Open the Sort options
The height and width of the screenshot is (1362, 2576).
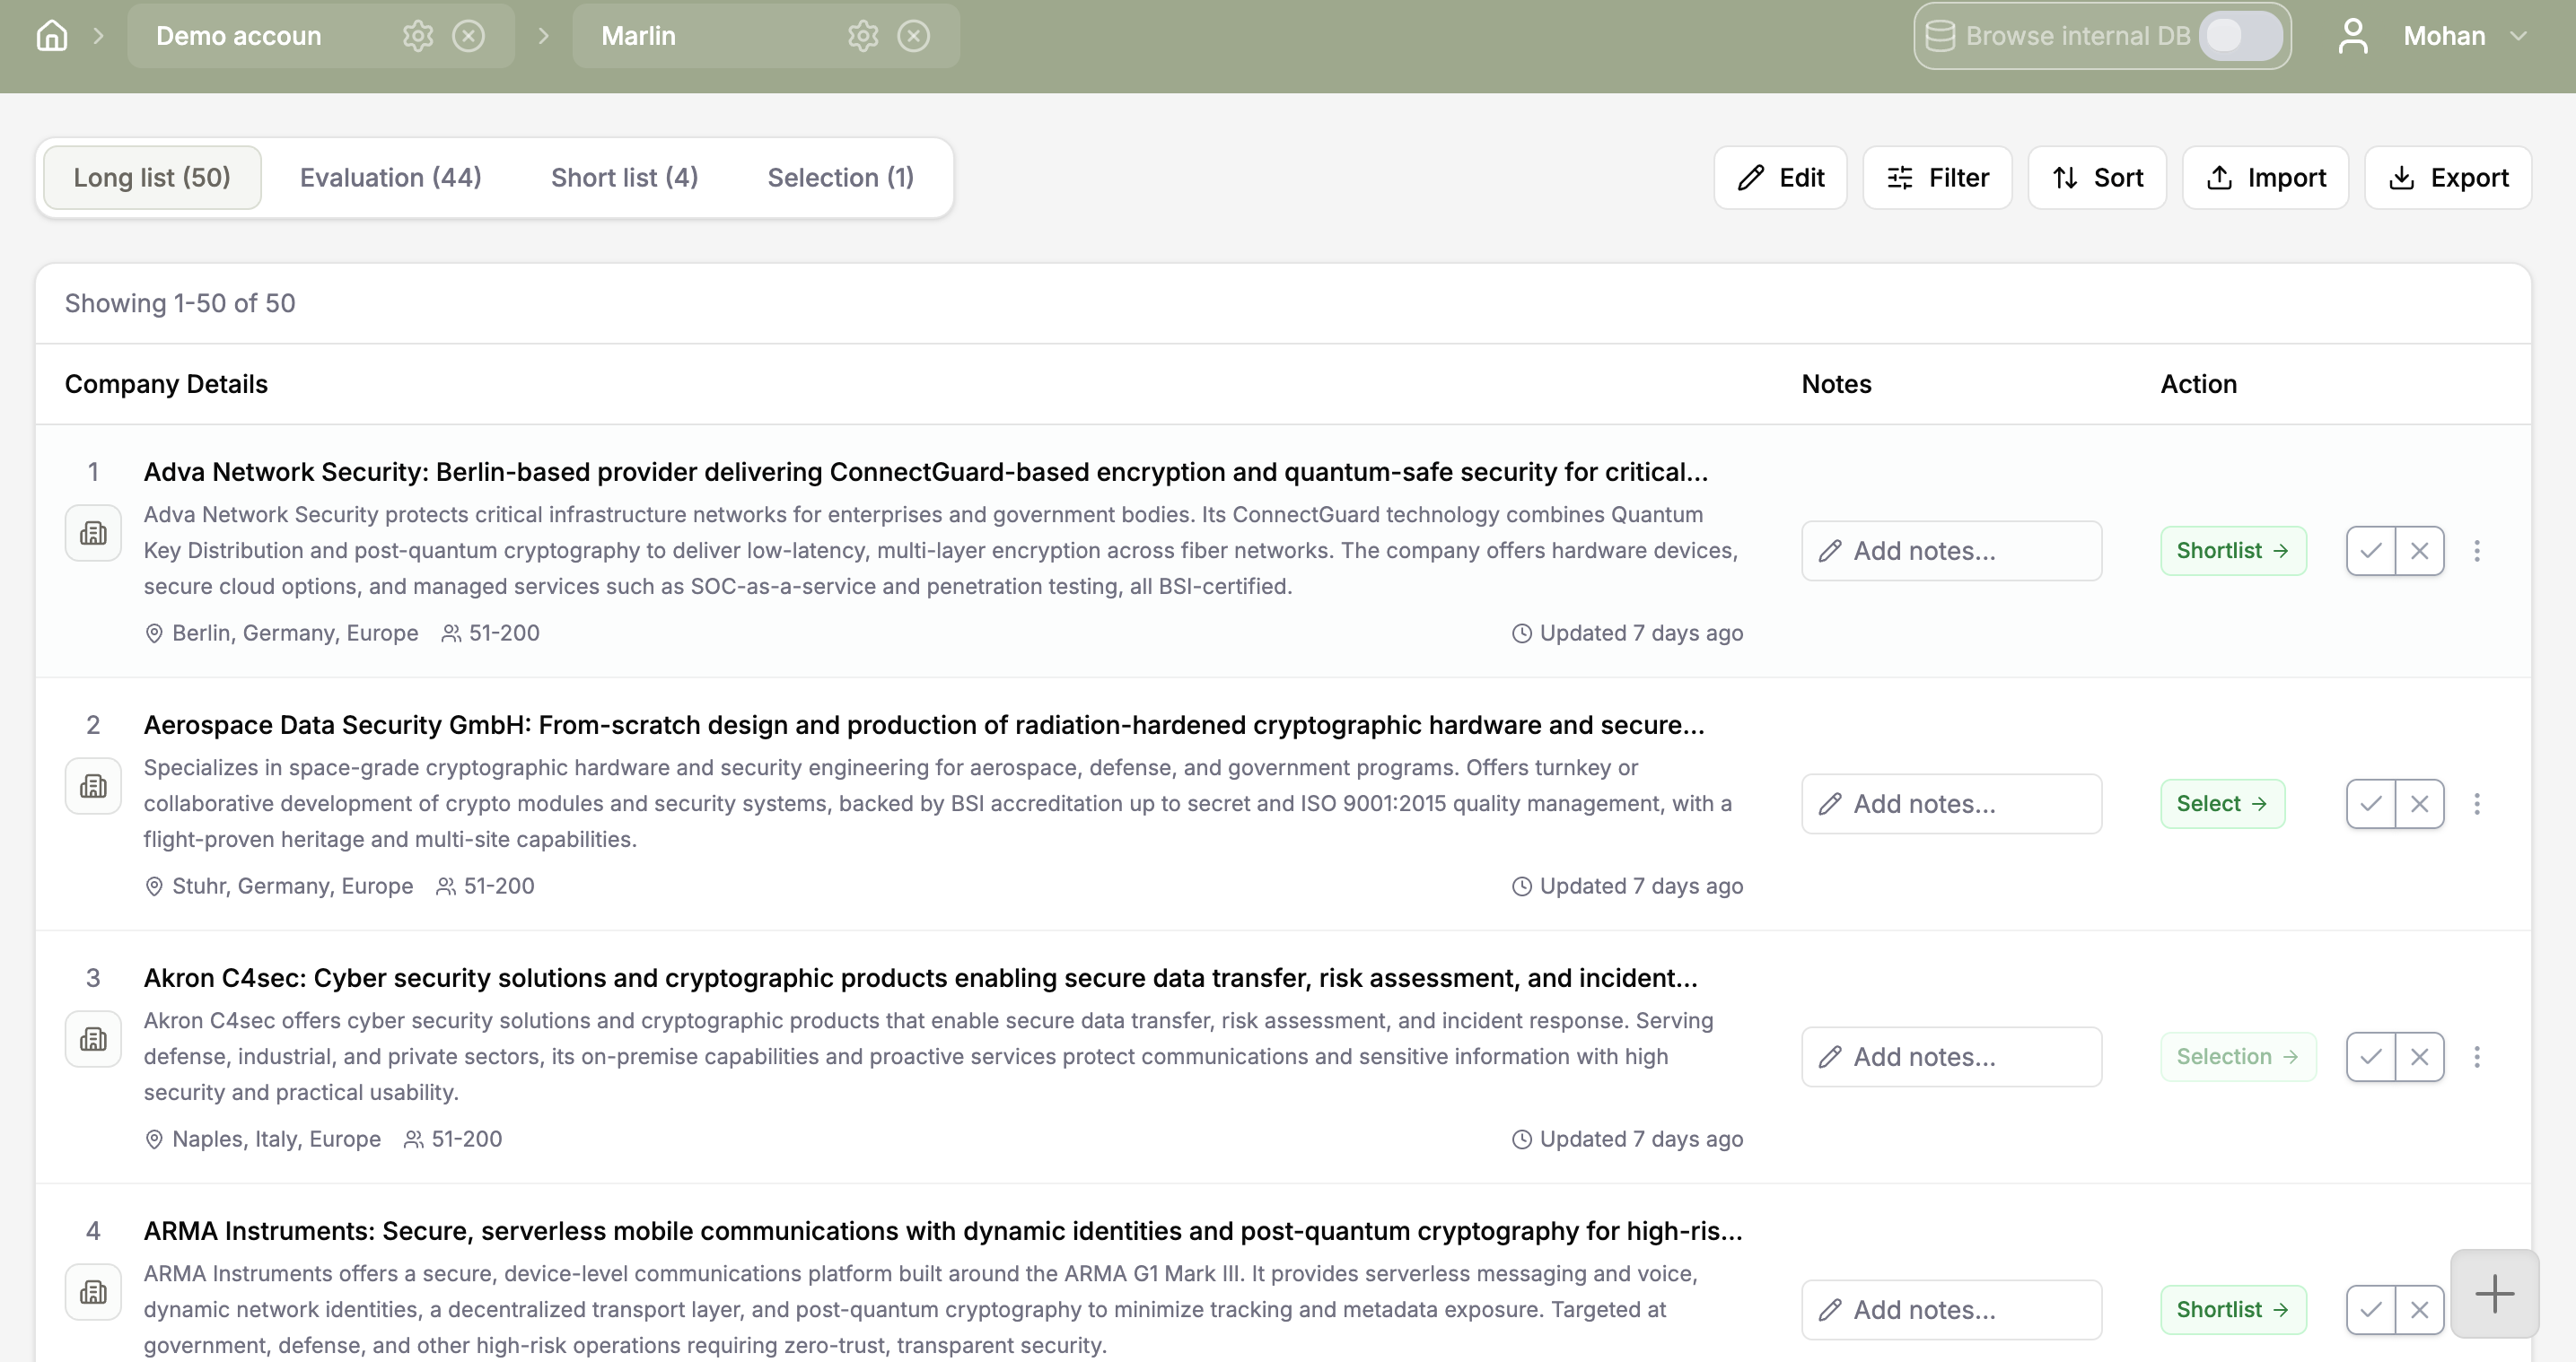2097,177
